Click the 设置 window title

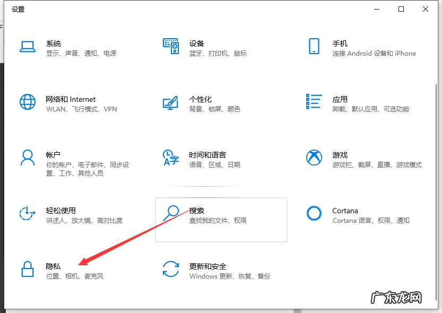(x=18, y=9)
